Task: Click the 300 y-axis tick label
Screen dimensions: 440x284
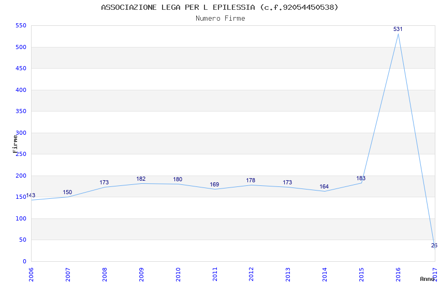Action: 21,133
